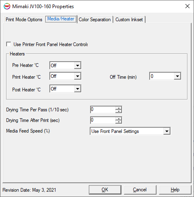Viewport: 194px width, 197px height.
Task: Enable Use Printer Front Panel Heater Controls
Action: [9, 44]
